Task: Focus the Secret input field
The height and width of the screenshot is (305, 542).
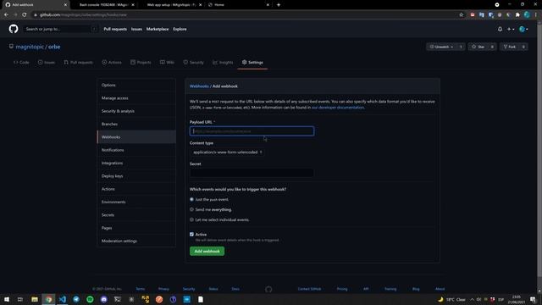Action: (252, 173)
